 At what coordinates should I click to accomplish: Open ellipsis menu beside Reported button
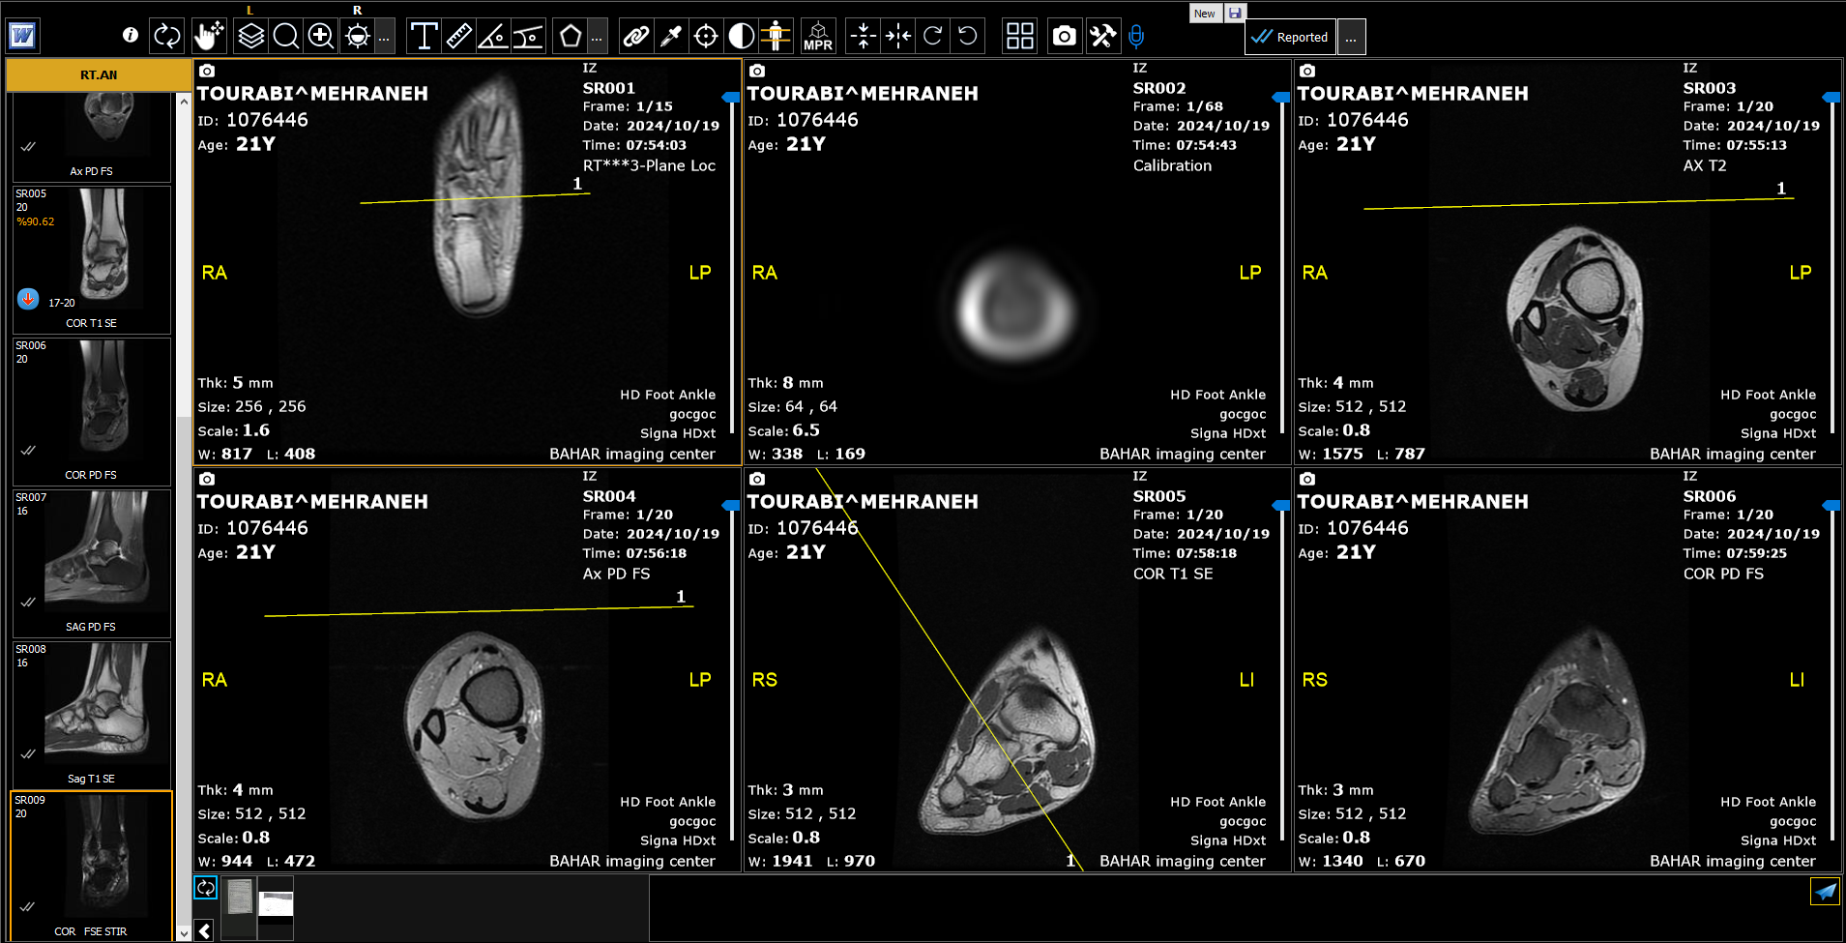click(1351, 38)
